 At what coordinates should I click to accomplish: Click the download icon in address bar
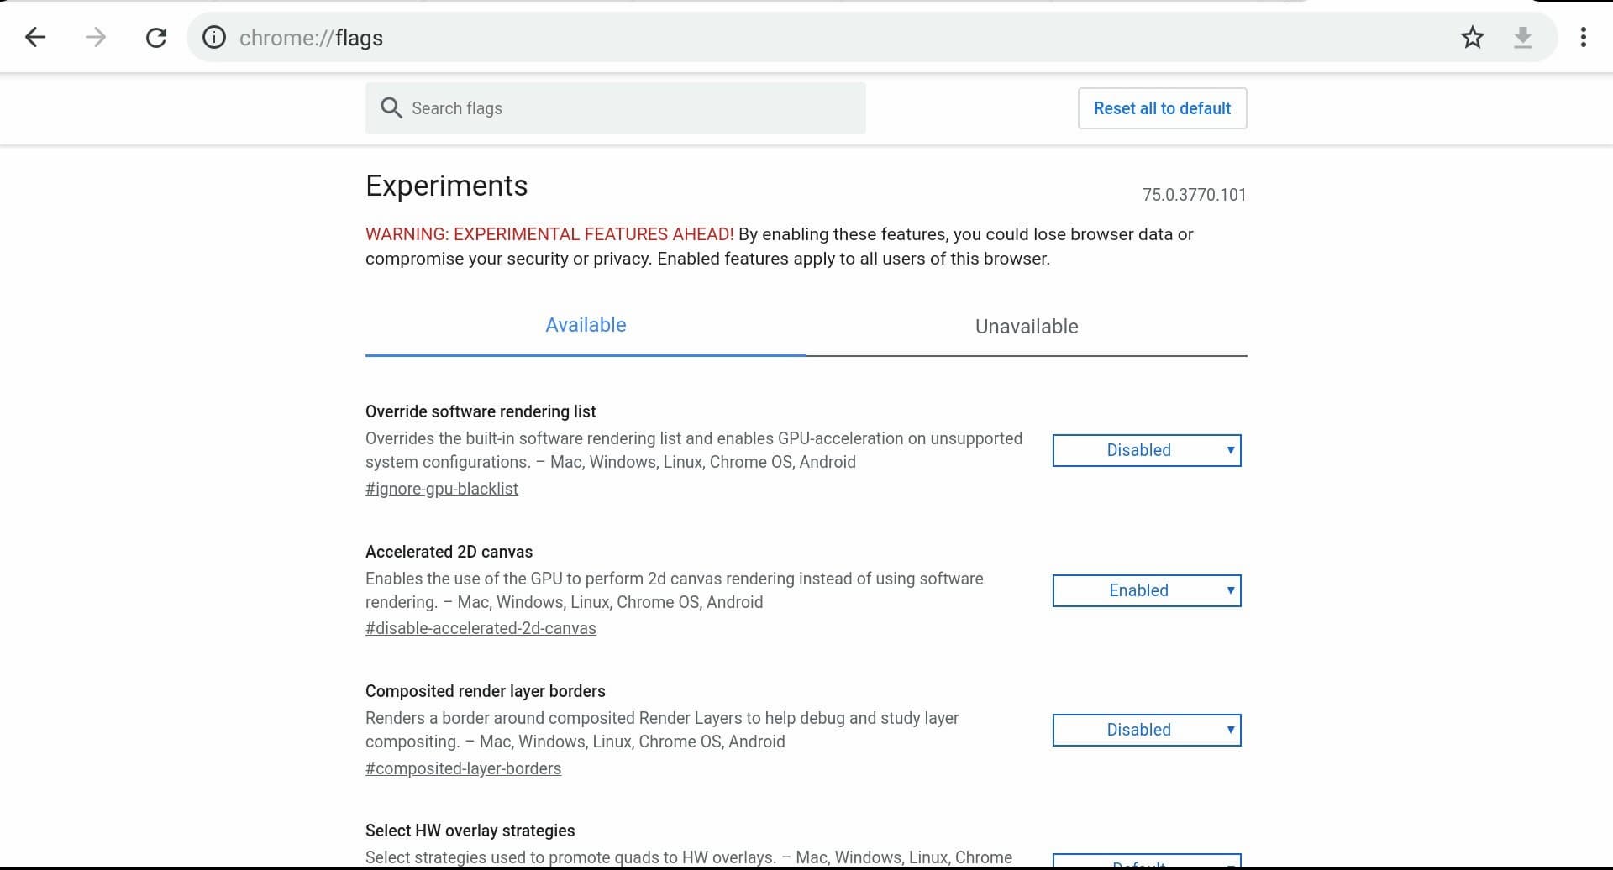point(1522,37)
